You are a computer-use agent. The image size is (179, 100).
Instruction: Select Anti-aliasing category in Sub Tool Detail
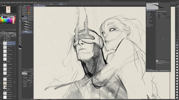[148, 13]
